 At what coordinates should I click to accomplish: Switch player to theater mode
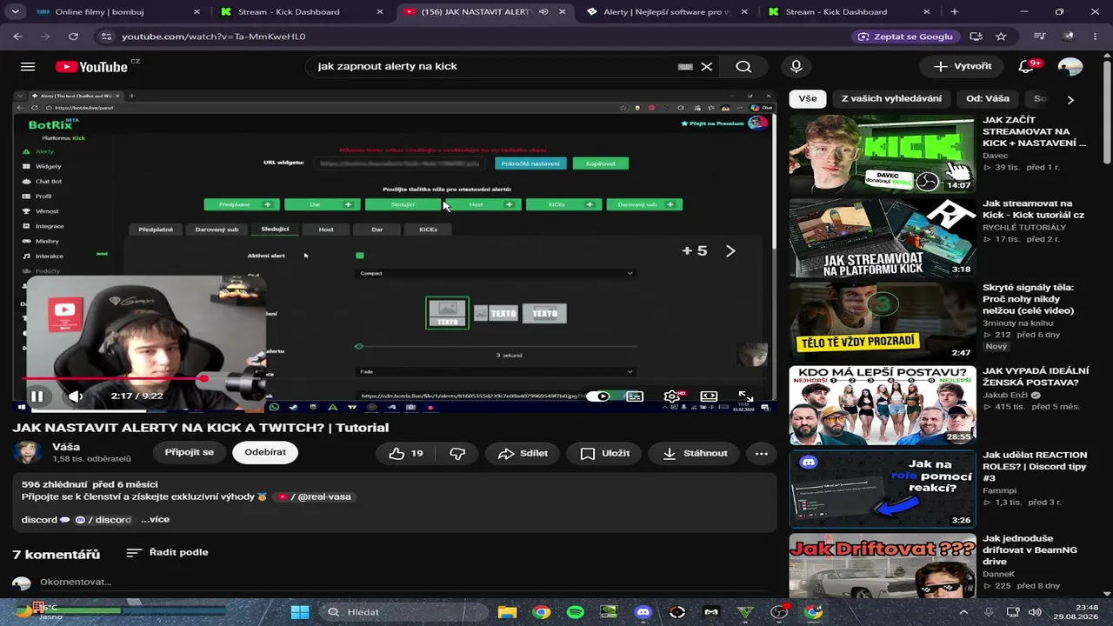point(709,396)
